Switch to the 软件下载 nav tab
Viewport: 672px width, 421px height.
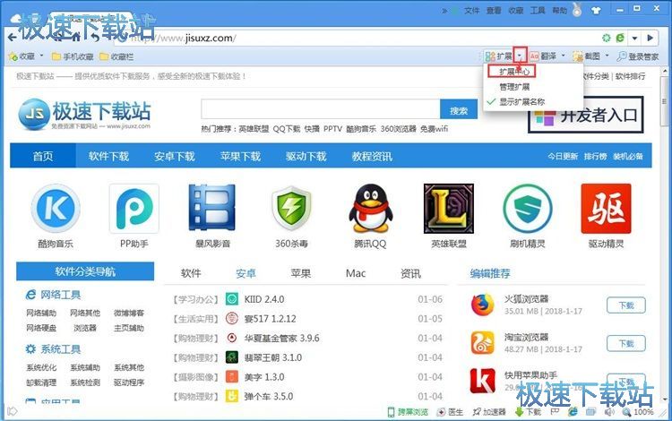[108, 156]
